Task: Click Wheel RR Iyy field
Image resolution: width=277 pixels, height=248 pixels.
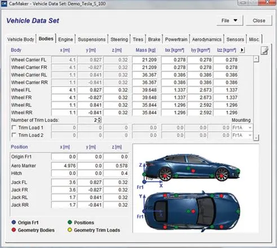Action: coord(200,112)
